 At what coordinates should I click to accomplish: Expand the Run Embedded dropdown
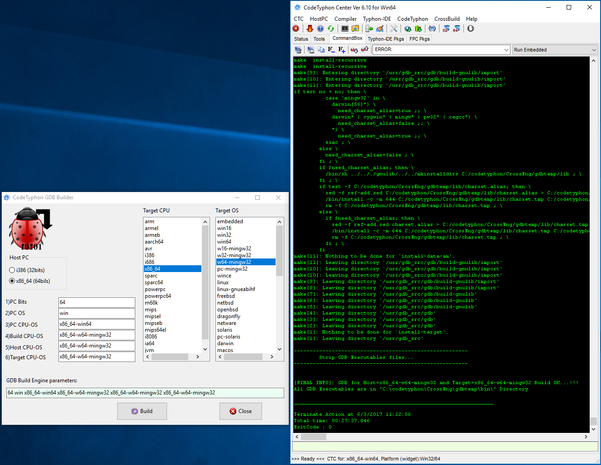(594, 50)
